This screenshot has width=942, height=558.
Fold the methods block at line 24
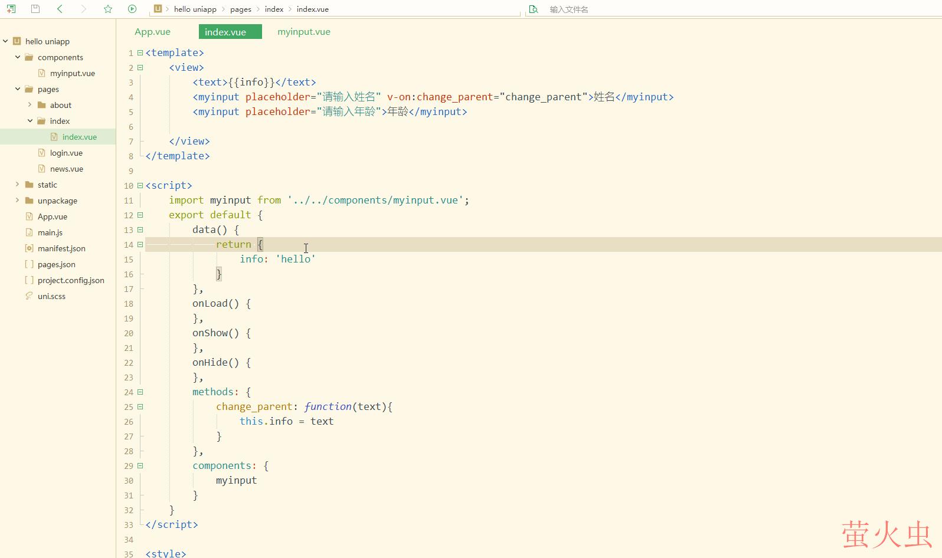point(140,392)
